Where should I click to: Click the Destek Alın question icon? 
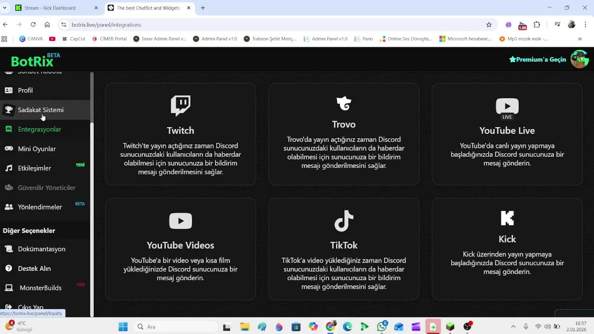[9, 269]
